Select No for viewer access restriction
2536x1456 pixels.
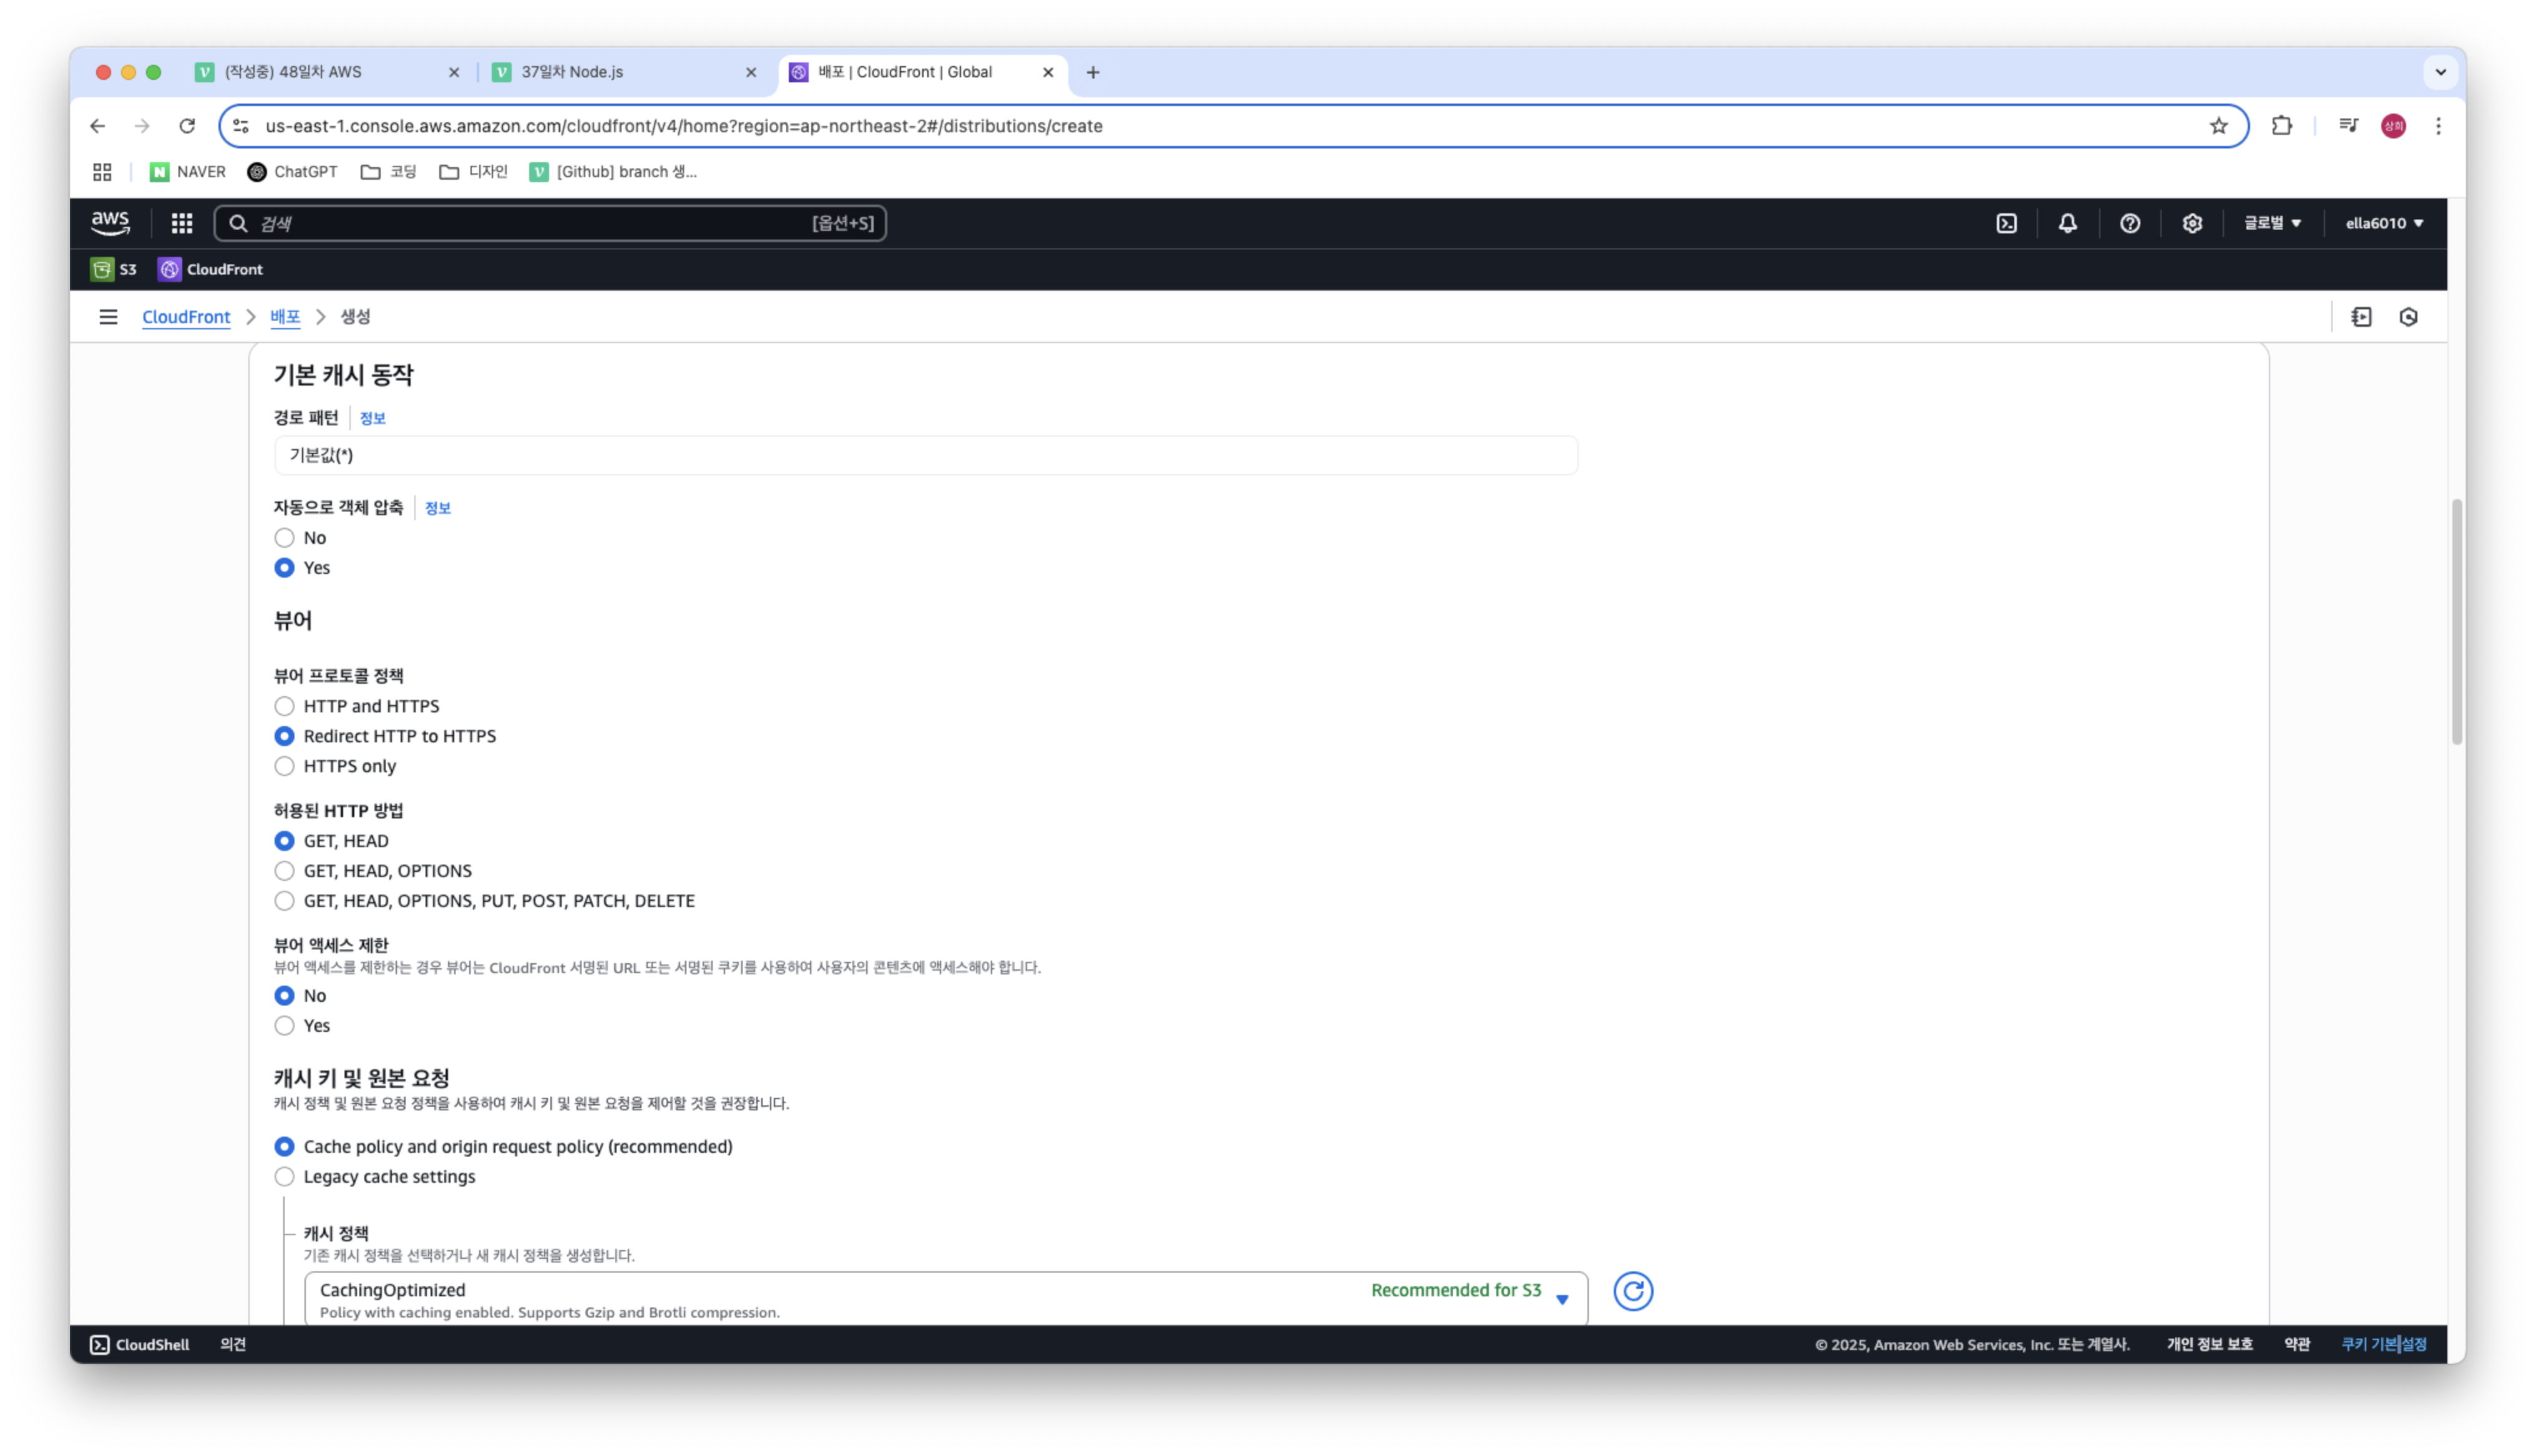pos(284,996)
